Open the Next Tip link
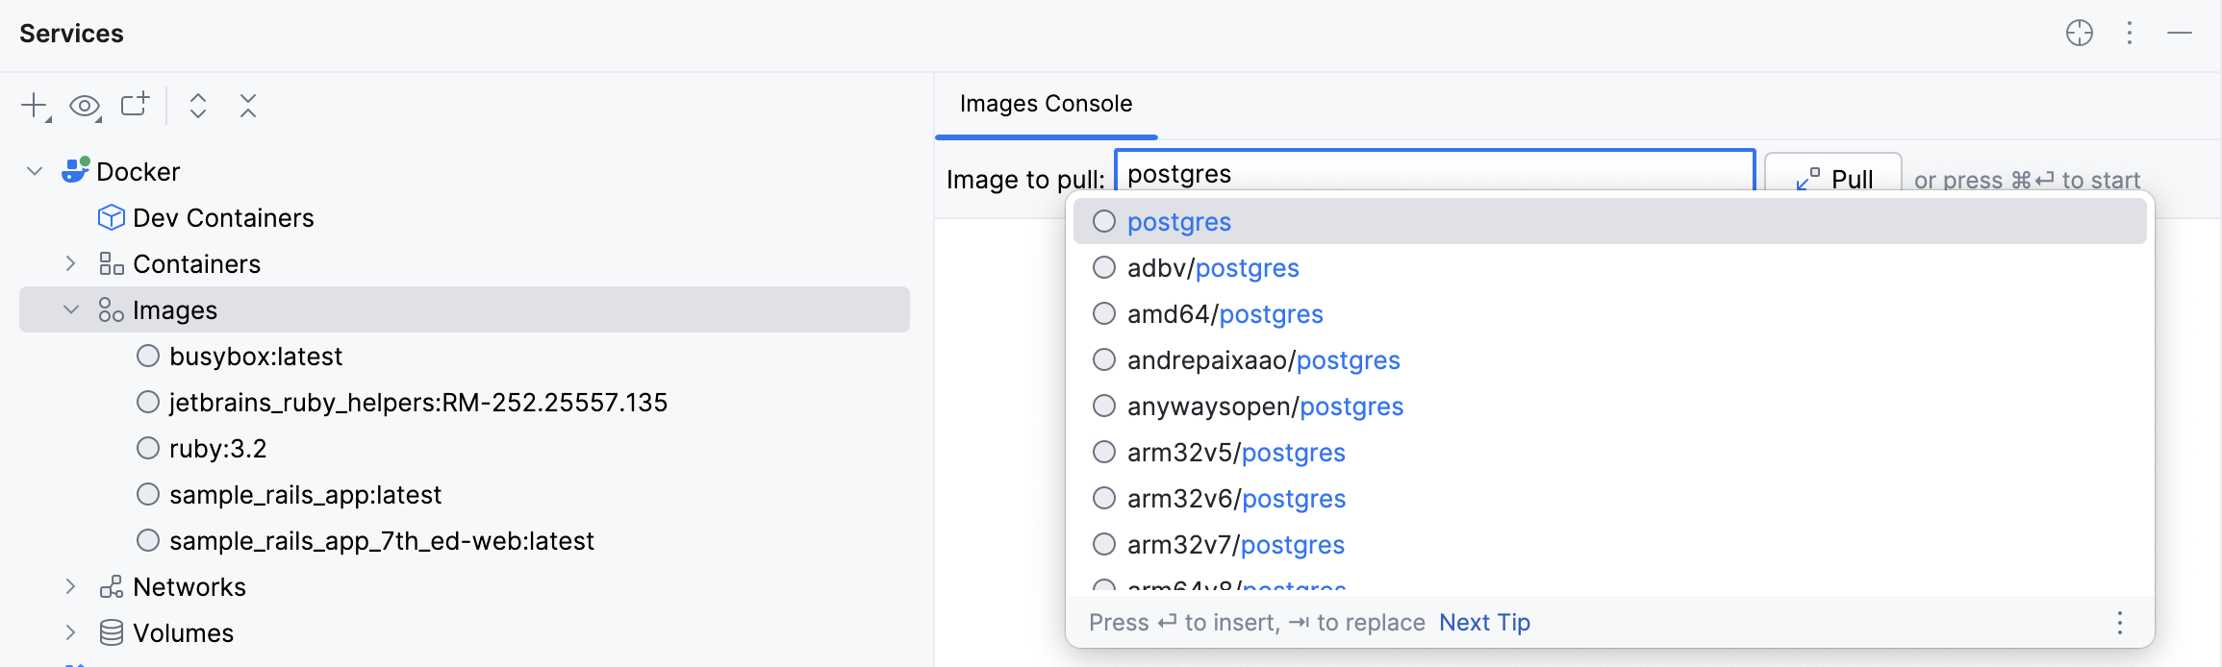This screenshot has height=667, width=2222. [1484, 622]
